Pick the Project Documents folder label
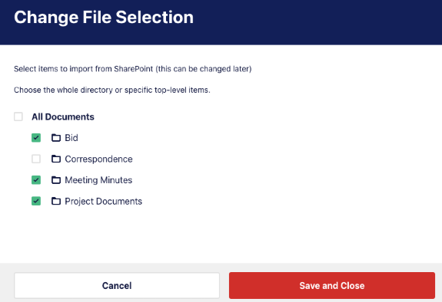Viewport: 442px width, 302px height. click(x=104, y=202)
